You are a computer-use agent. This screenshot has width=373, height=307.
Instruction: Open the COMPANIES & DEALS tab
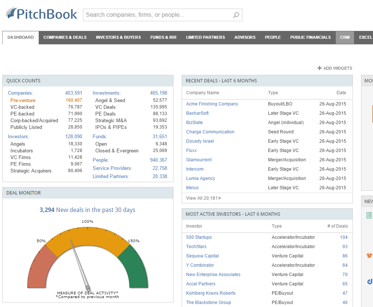pos(65,37)
